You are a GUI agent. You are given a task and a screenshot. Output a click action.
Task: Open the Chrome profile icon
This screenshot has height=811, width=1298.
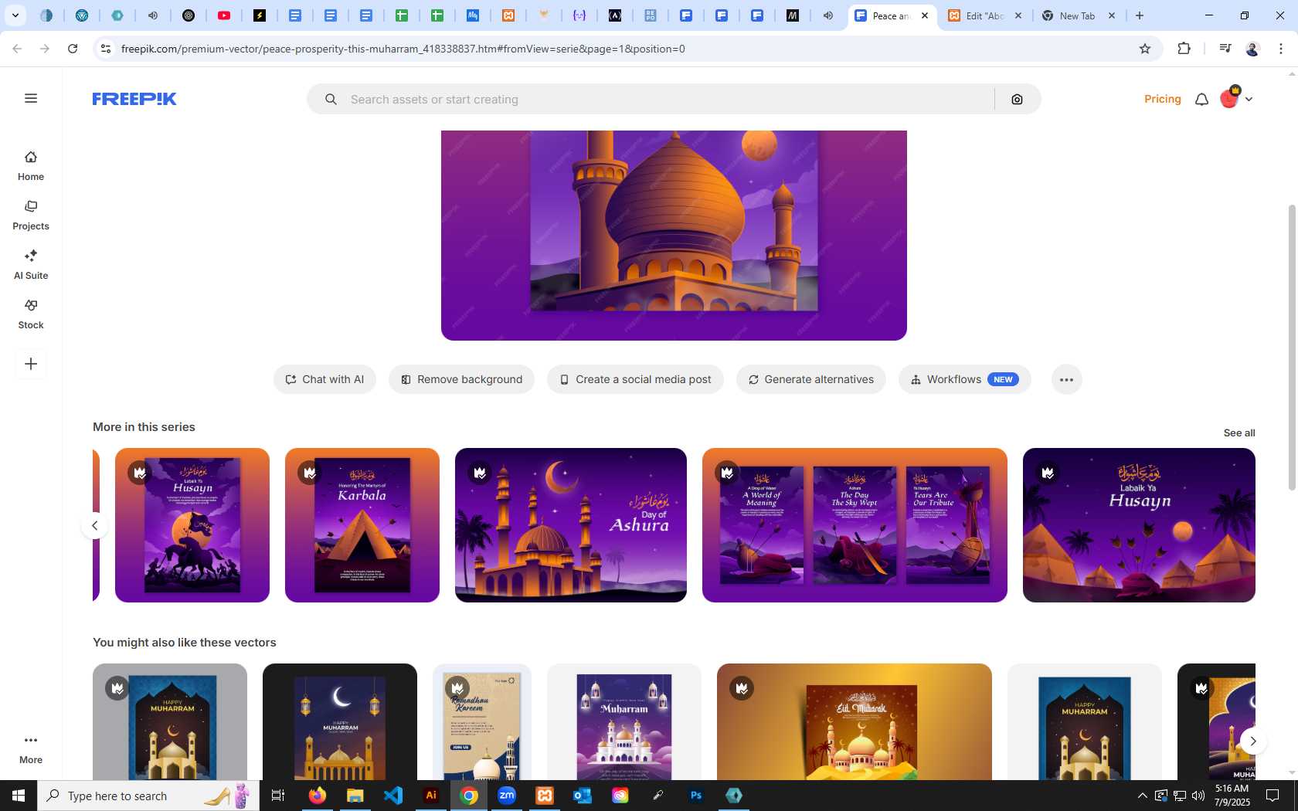[1252, 49]
